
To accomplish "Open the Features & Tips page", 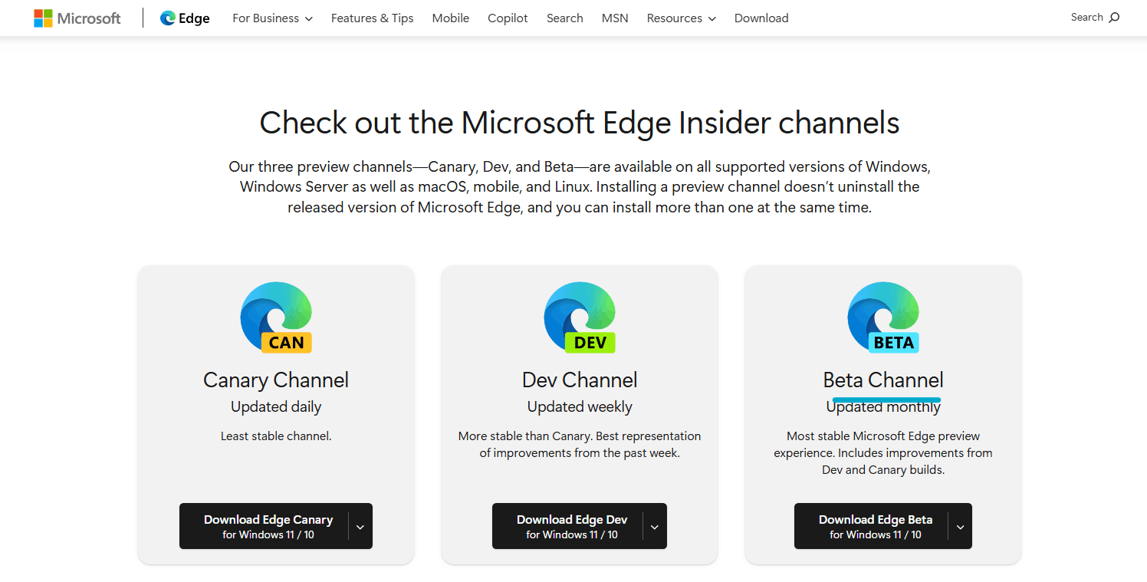I will click(x=372, y=18).
